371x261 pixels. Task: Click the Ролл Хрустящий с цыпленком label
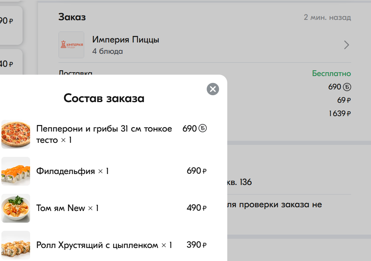click(104, 245)
